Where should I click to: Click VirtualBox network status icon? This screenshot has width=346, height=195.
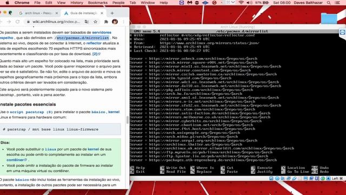point(288,178)
